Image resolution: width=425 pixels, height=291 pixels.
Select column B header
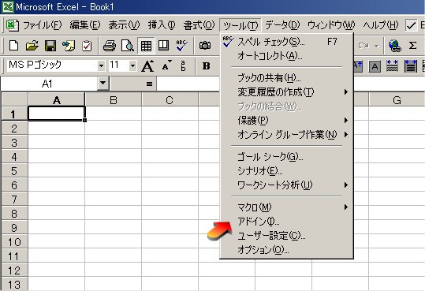coord(114,100)
